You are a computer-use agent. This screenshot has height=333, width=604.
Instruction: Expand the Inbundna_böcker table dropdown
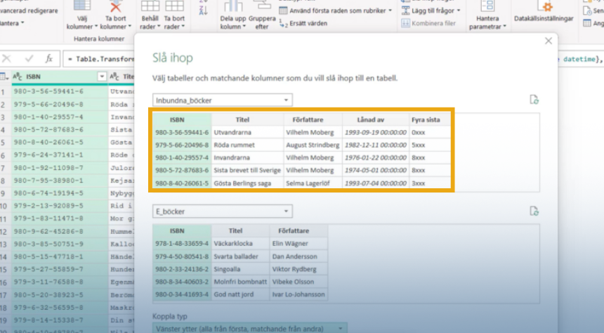(285, 100)
